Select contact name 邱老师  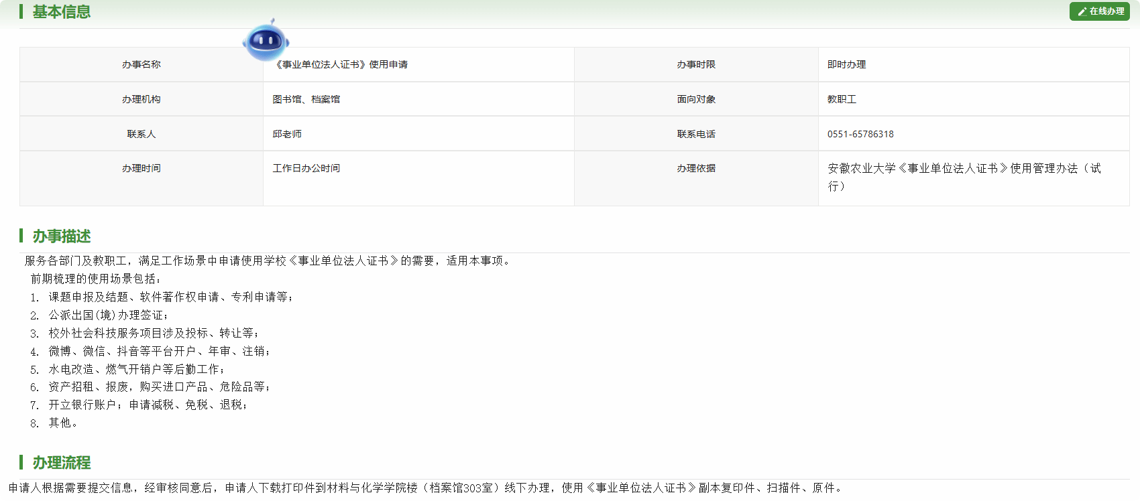click(287, 134)
